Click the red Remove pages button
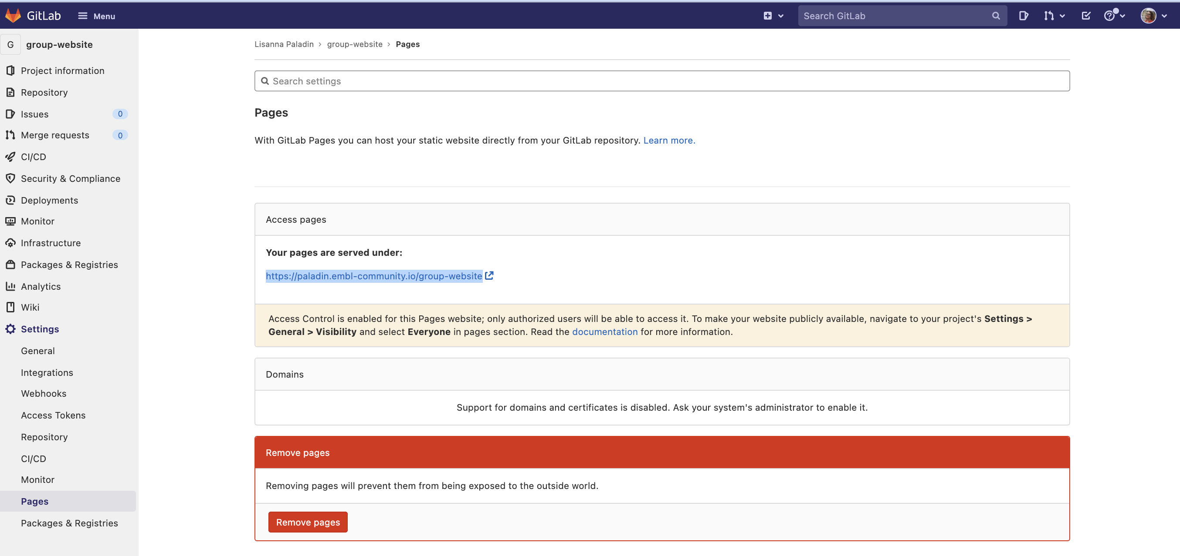This screenshot has height=556, width=1180. coord(308,522)
